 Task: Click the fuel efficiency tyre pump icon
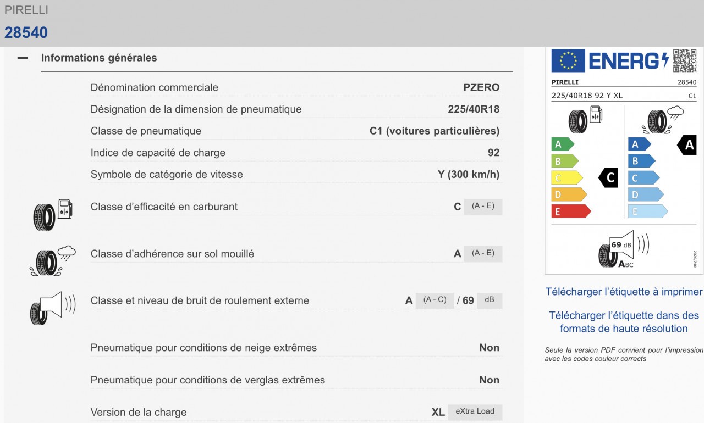point(53,214)
